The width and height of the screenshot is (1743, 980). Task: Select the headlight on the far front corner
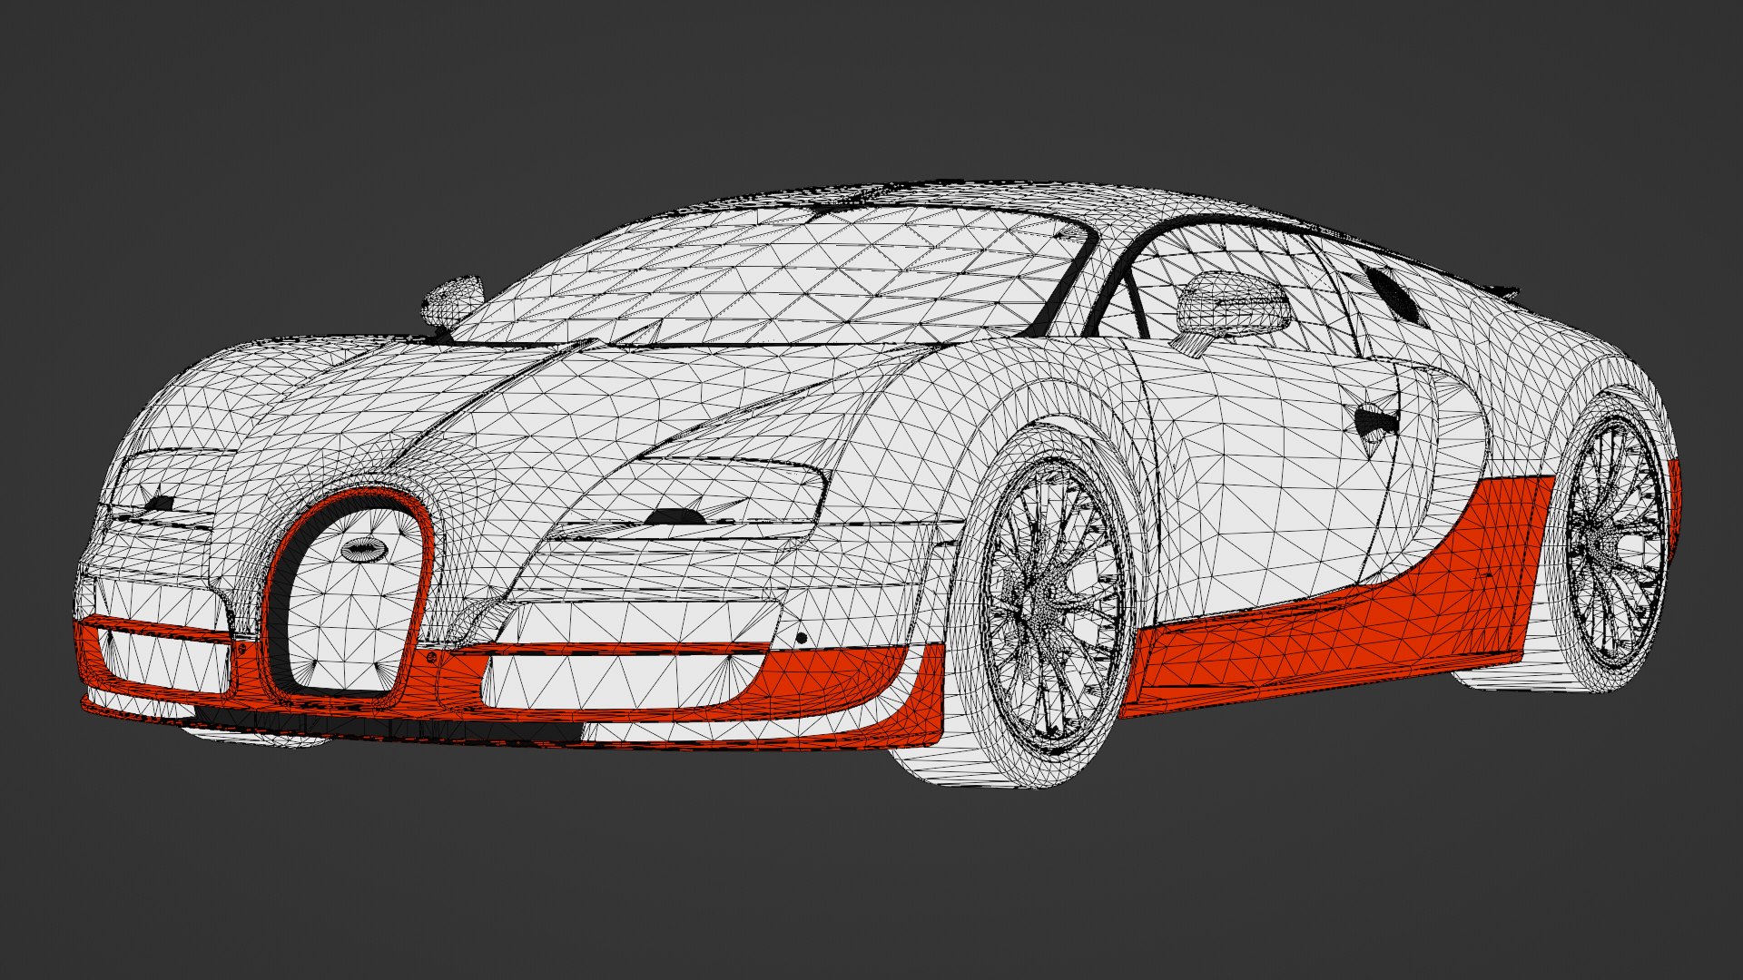(x=170, y=485)
